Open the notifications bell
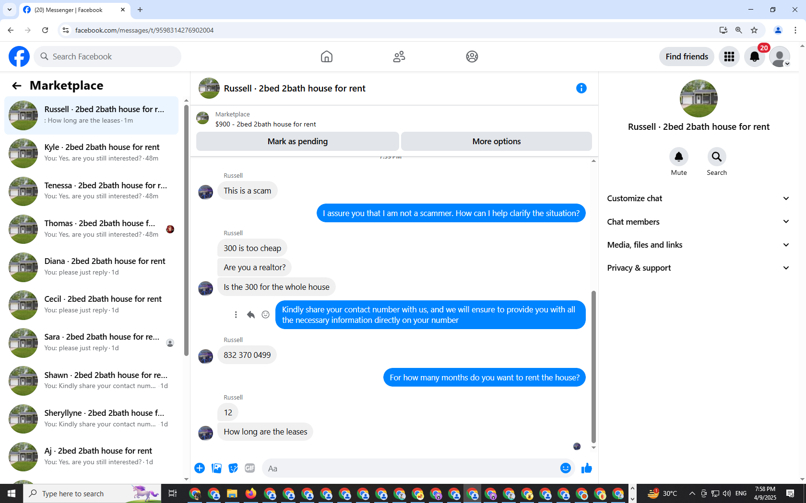The height and width of the screenshot is (503, 806). click(x=755, y=57)
